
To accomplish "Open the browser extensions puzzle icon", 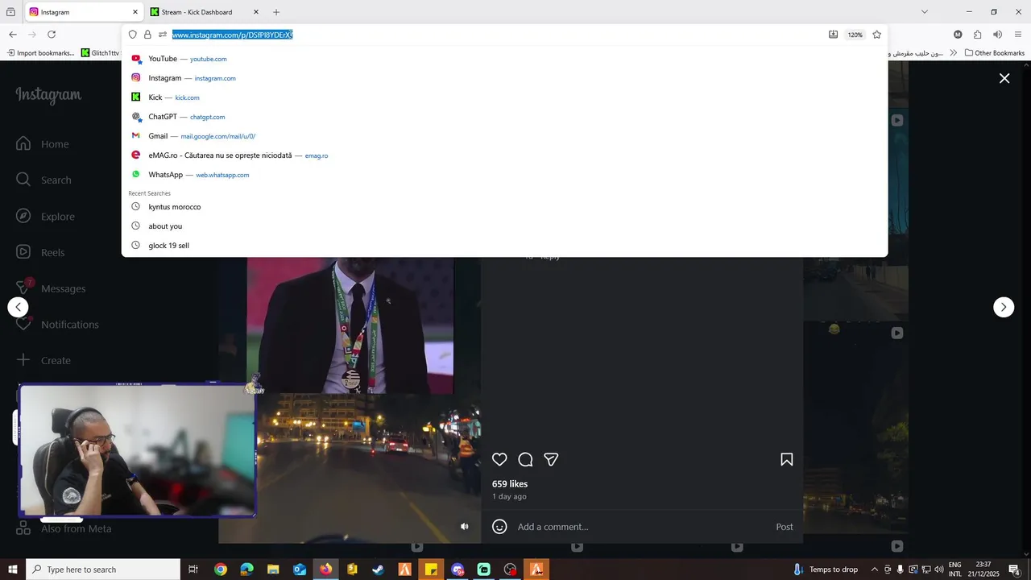I will (977, 35).
